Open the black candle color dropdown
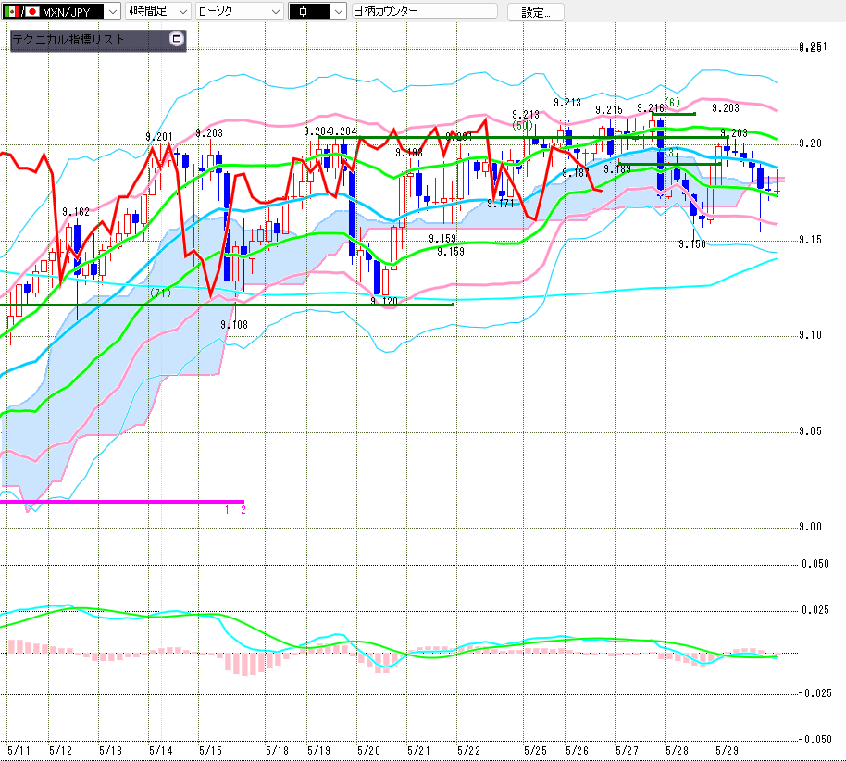The width and height of the screenshot is (846, 761). (317, 11)
